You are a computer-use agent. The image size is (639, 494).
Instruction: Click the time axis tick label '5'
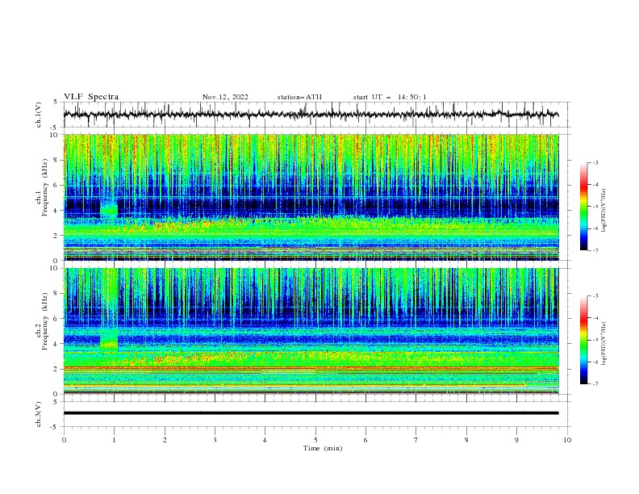coord(315,440)
